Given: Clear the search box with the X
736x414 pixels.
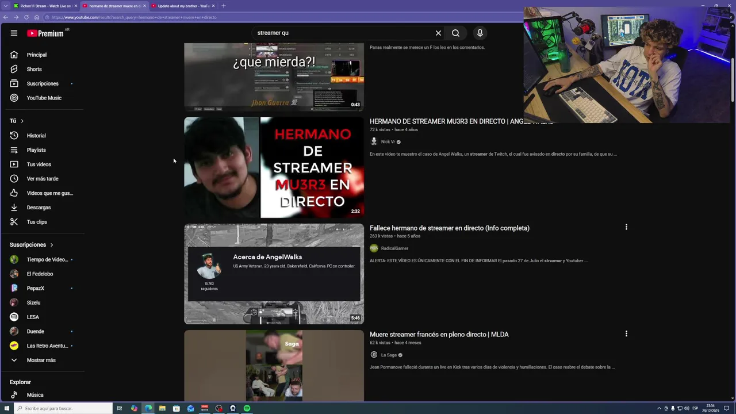Looking at the screenshot, I should pyautogui.click(x=438, y=33).
